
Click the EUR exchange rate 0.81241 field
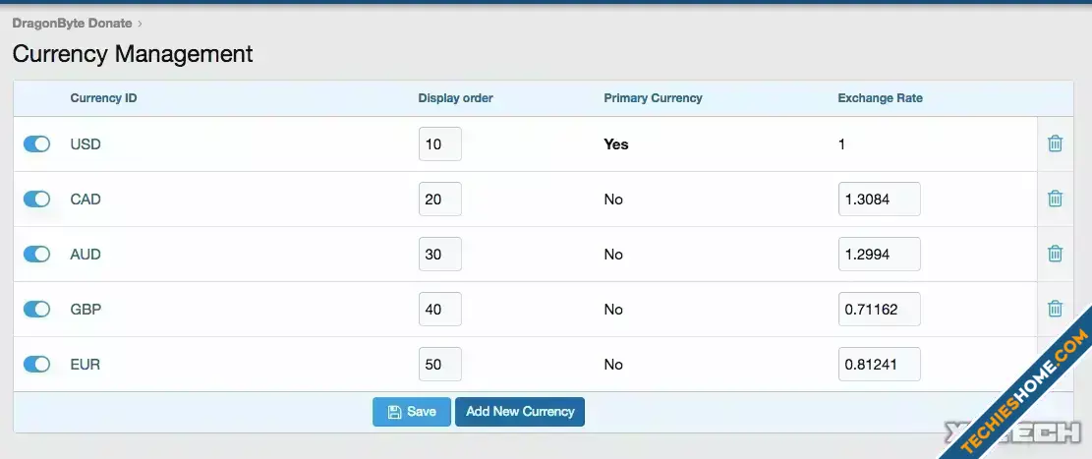coord(880,365)
